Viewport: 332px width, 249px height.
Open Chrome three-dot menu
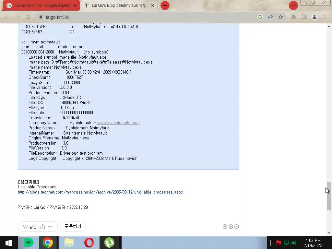point(325,17)
